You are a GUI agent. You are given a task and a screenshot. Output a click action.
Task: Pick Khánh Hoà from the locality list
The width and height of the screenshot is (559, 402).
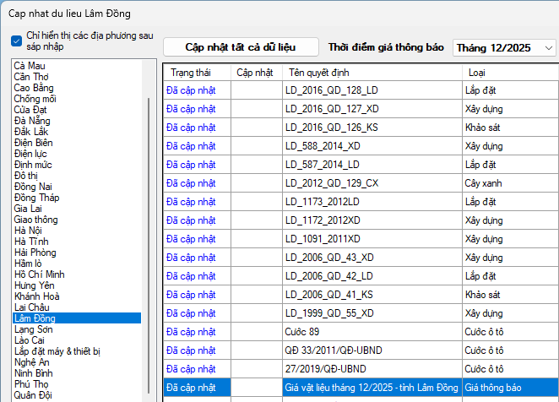[x=37, y=296]
